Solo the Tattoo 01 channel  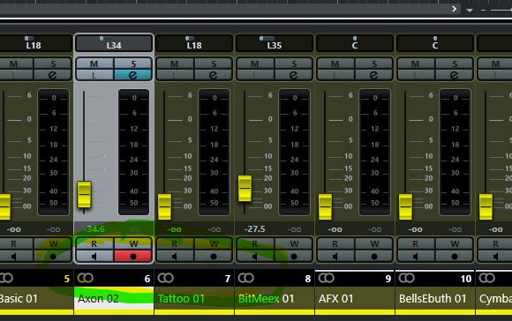[214, 63]
